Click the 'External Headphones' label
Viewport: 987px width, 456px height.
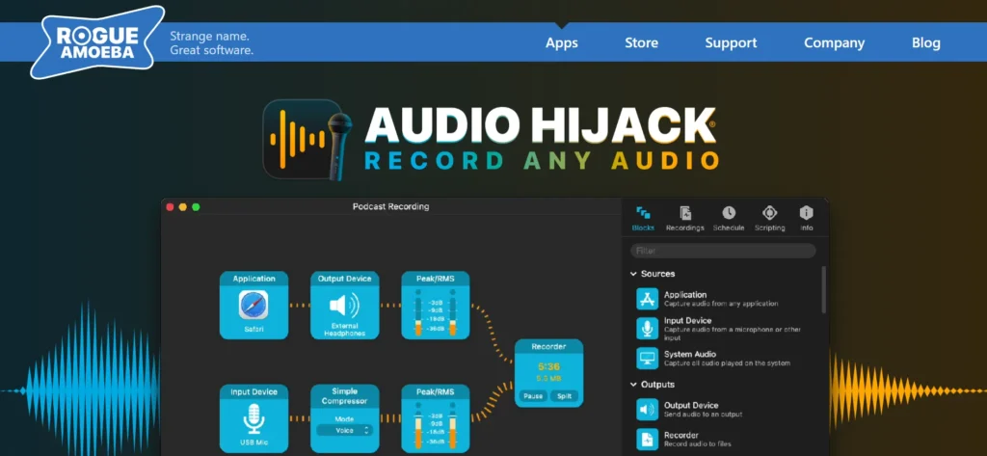point(344,330)
